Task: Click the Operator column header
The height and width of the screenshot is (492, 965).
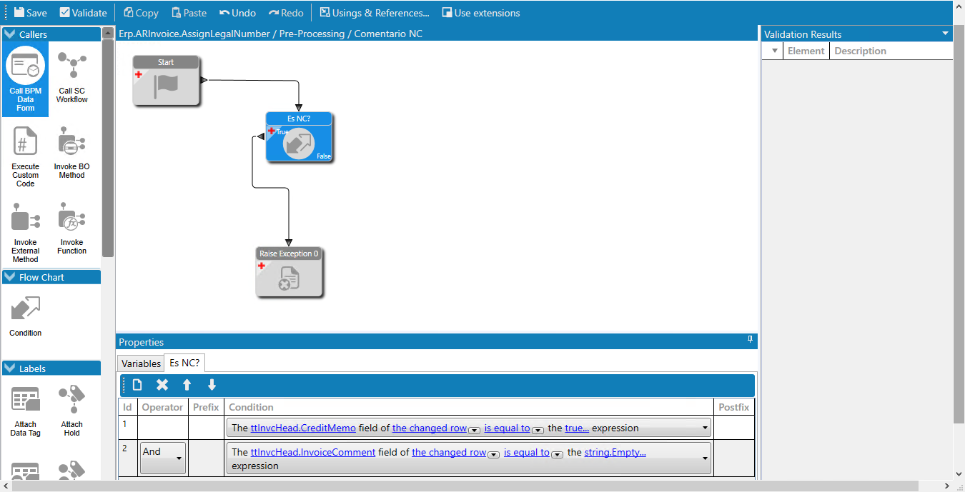Action: point(162,407)
